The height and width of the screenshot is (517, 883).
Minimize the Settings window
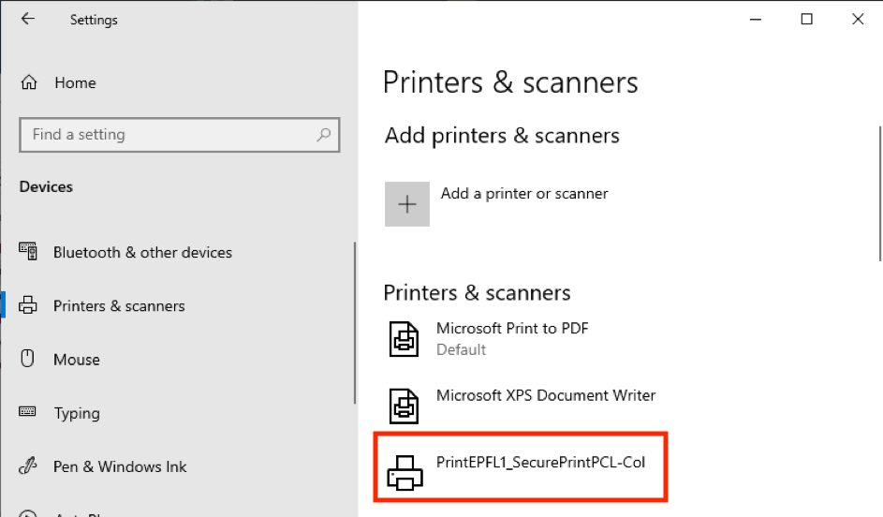tap(756, 20)
